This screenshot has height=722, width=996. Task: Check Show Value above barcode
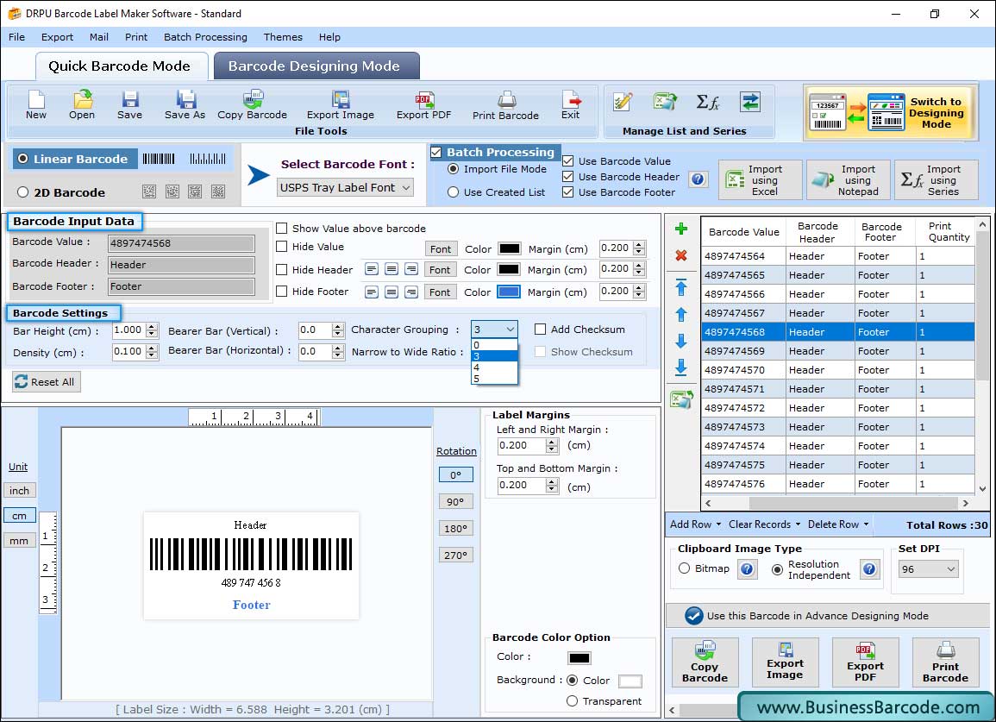[282, 229]
